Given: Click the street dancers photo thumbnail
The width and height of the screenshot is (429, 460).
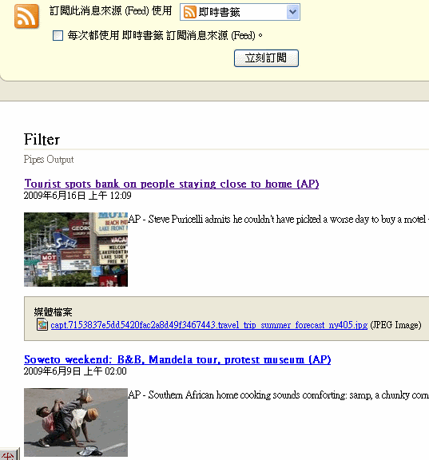Looking at the screenshot, I should [76, 422].
